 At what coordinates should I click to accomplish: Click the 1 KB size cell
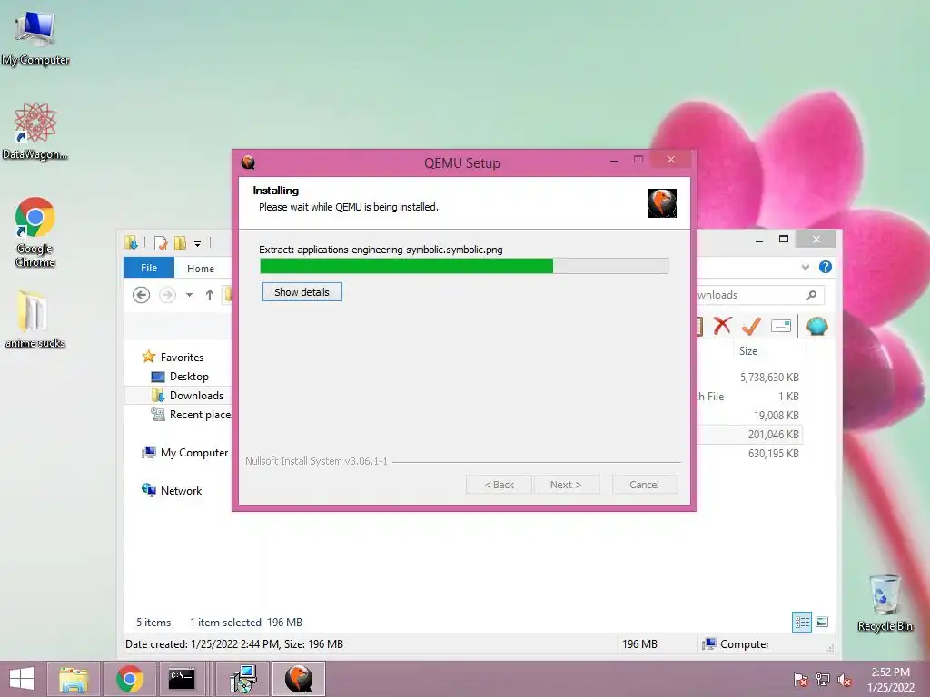[789, 397]
